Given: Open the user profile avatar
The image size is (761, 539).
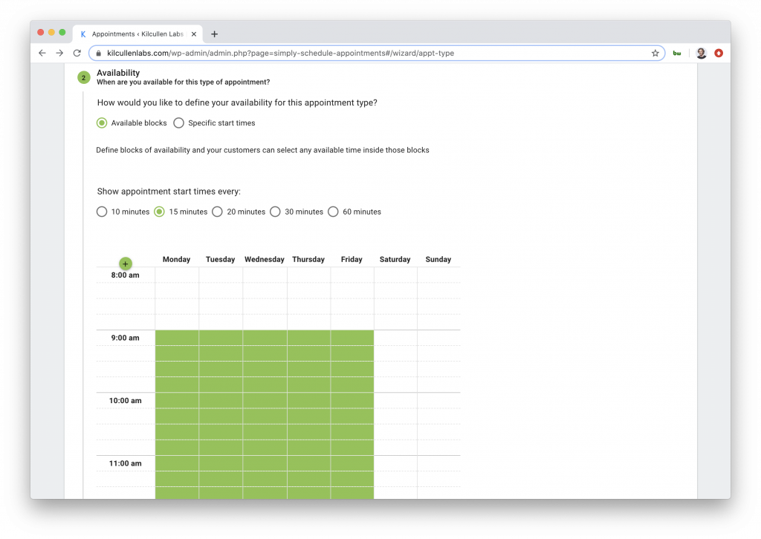Looking at the screenshot, I should [702, 53].
